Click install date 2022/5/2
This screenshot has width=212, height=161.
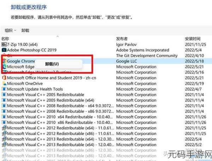[193, 144]
